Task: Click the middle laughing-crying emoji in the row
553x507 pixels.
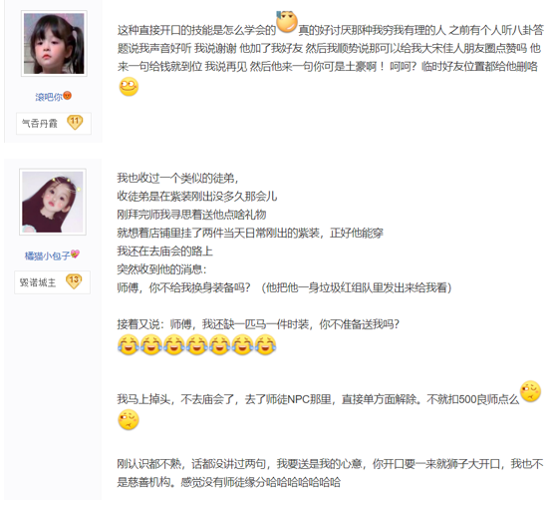Action: click(196, 345)
